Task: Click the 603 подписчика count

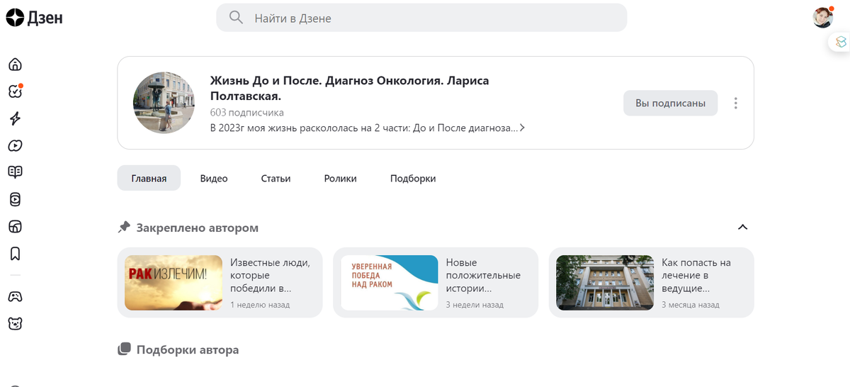Action: point(247,113)
